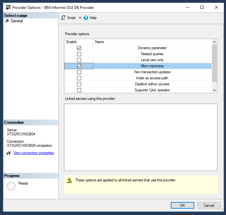Disable the Allow inprocess checkbox
Viewport: 226px width, 215px height.
[x=79, y=66]
